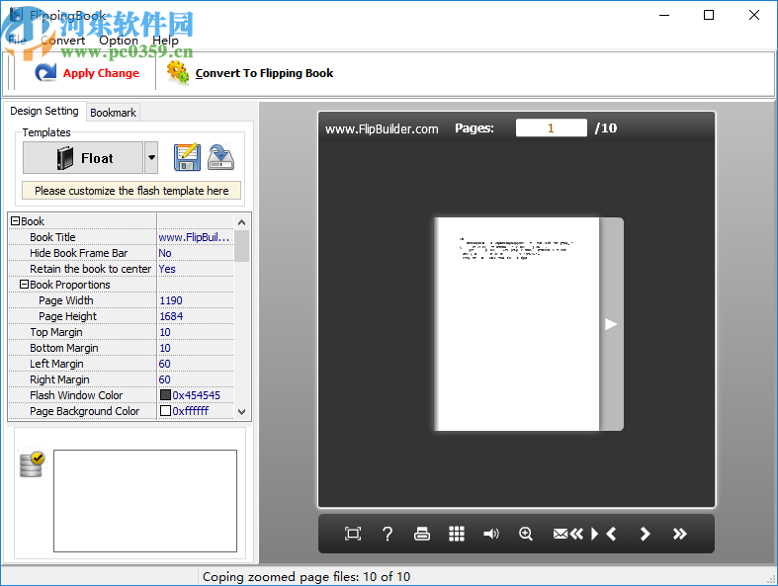778x586 pixels.
Task: Toggle sound with the speaker icon
Action: pyautogui.click(x=490, y=534)
